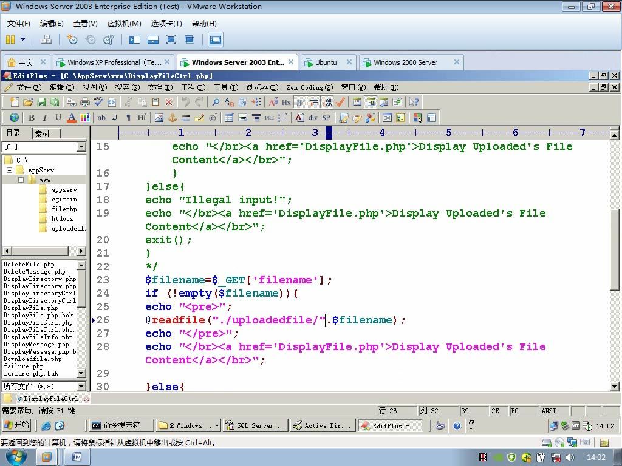Insert paragraph mark with the ¶ icon

(128, 118)
